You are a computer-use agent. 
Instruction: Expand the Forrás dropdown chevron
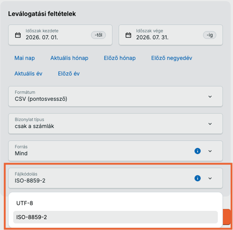tap(210, 151)
